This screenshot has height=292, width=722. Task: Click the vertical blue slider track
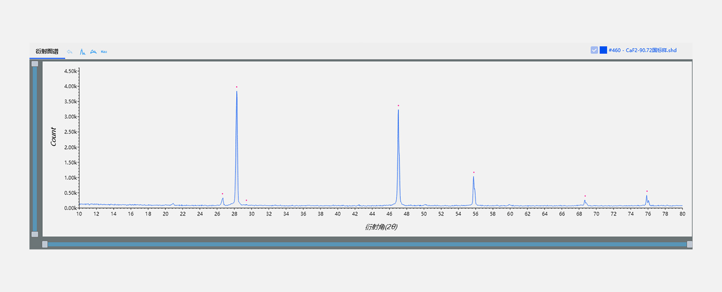[35, 149]
